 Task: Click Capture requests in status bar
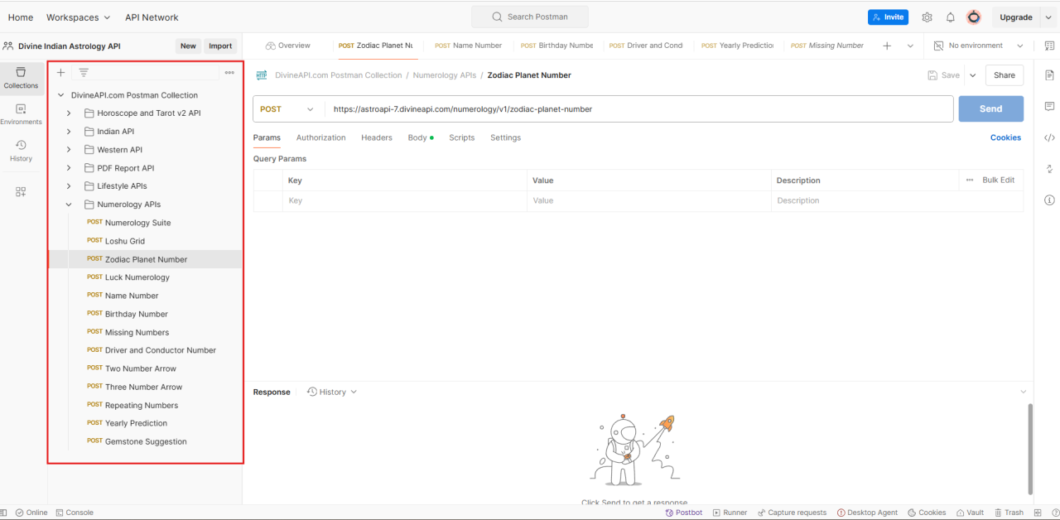(791, 513)
